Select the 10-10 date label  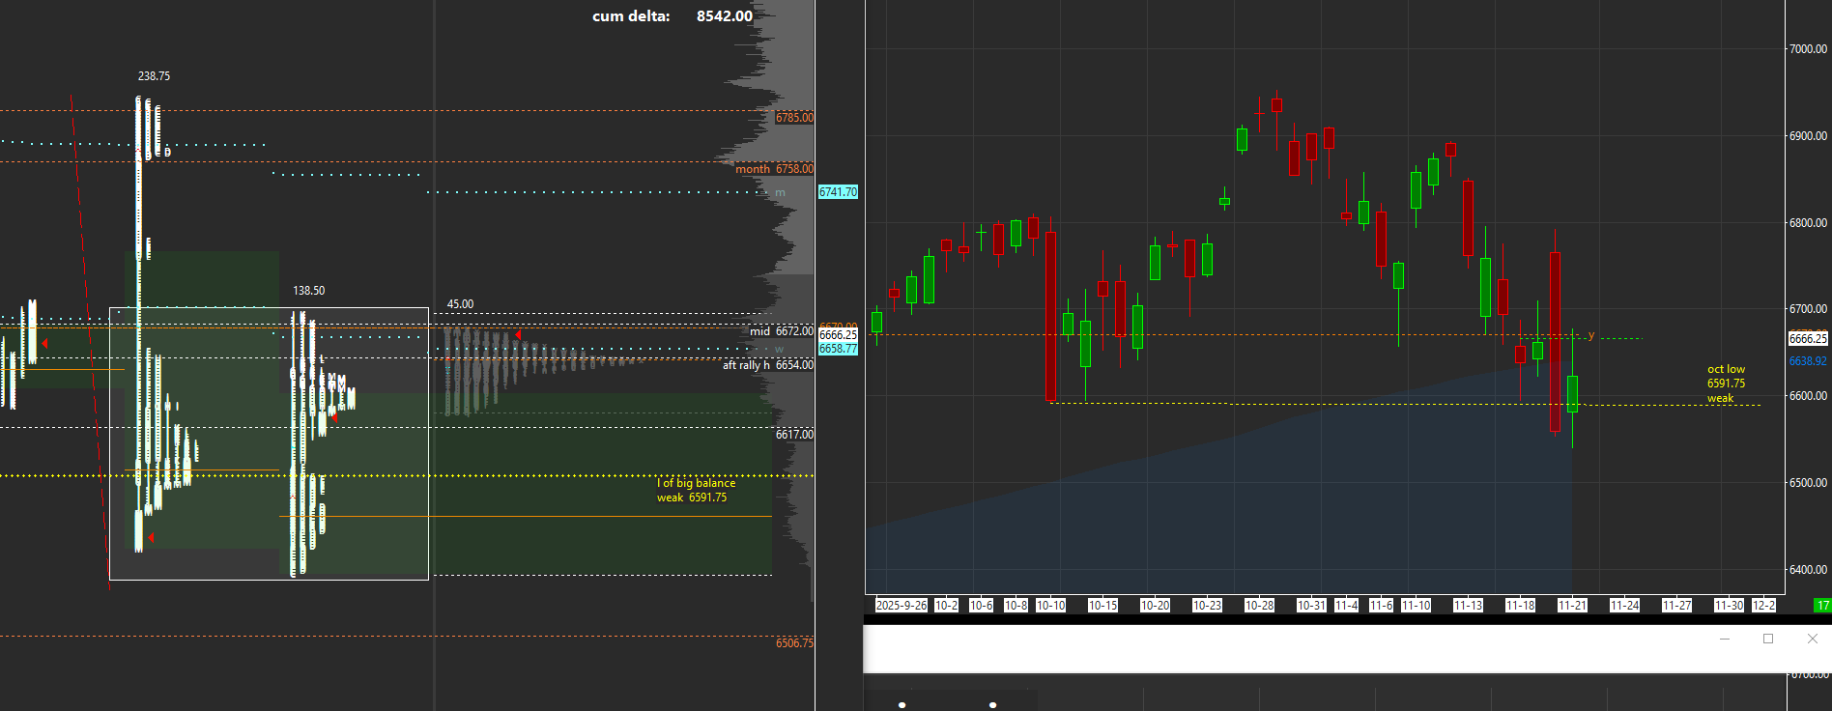[1050, 606]
